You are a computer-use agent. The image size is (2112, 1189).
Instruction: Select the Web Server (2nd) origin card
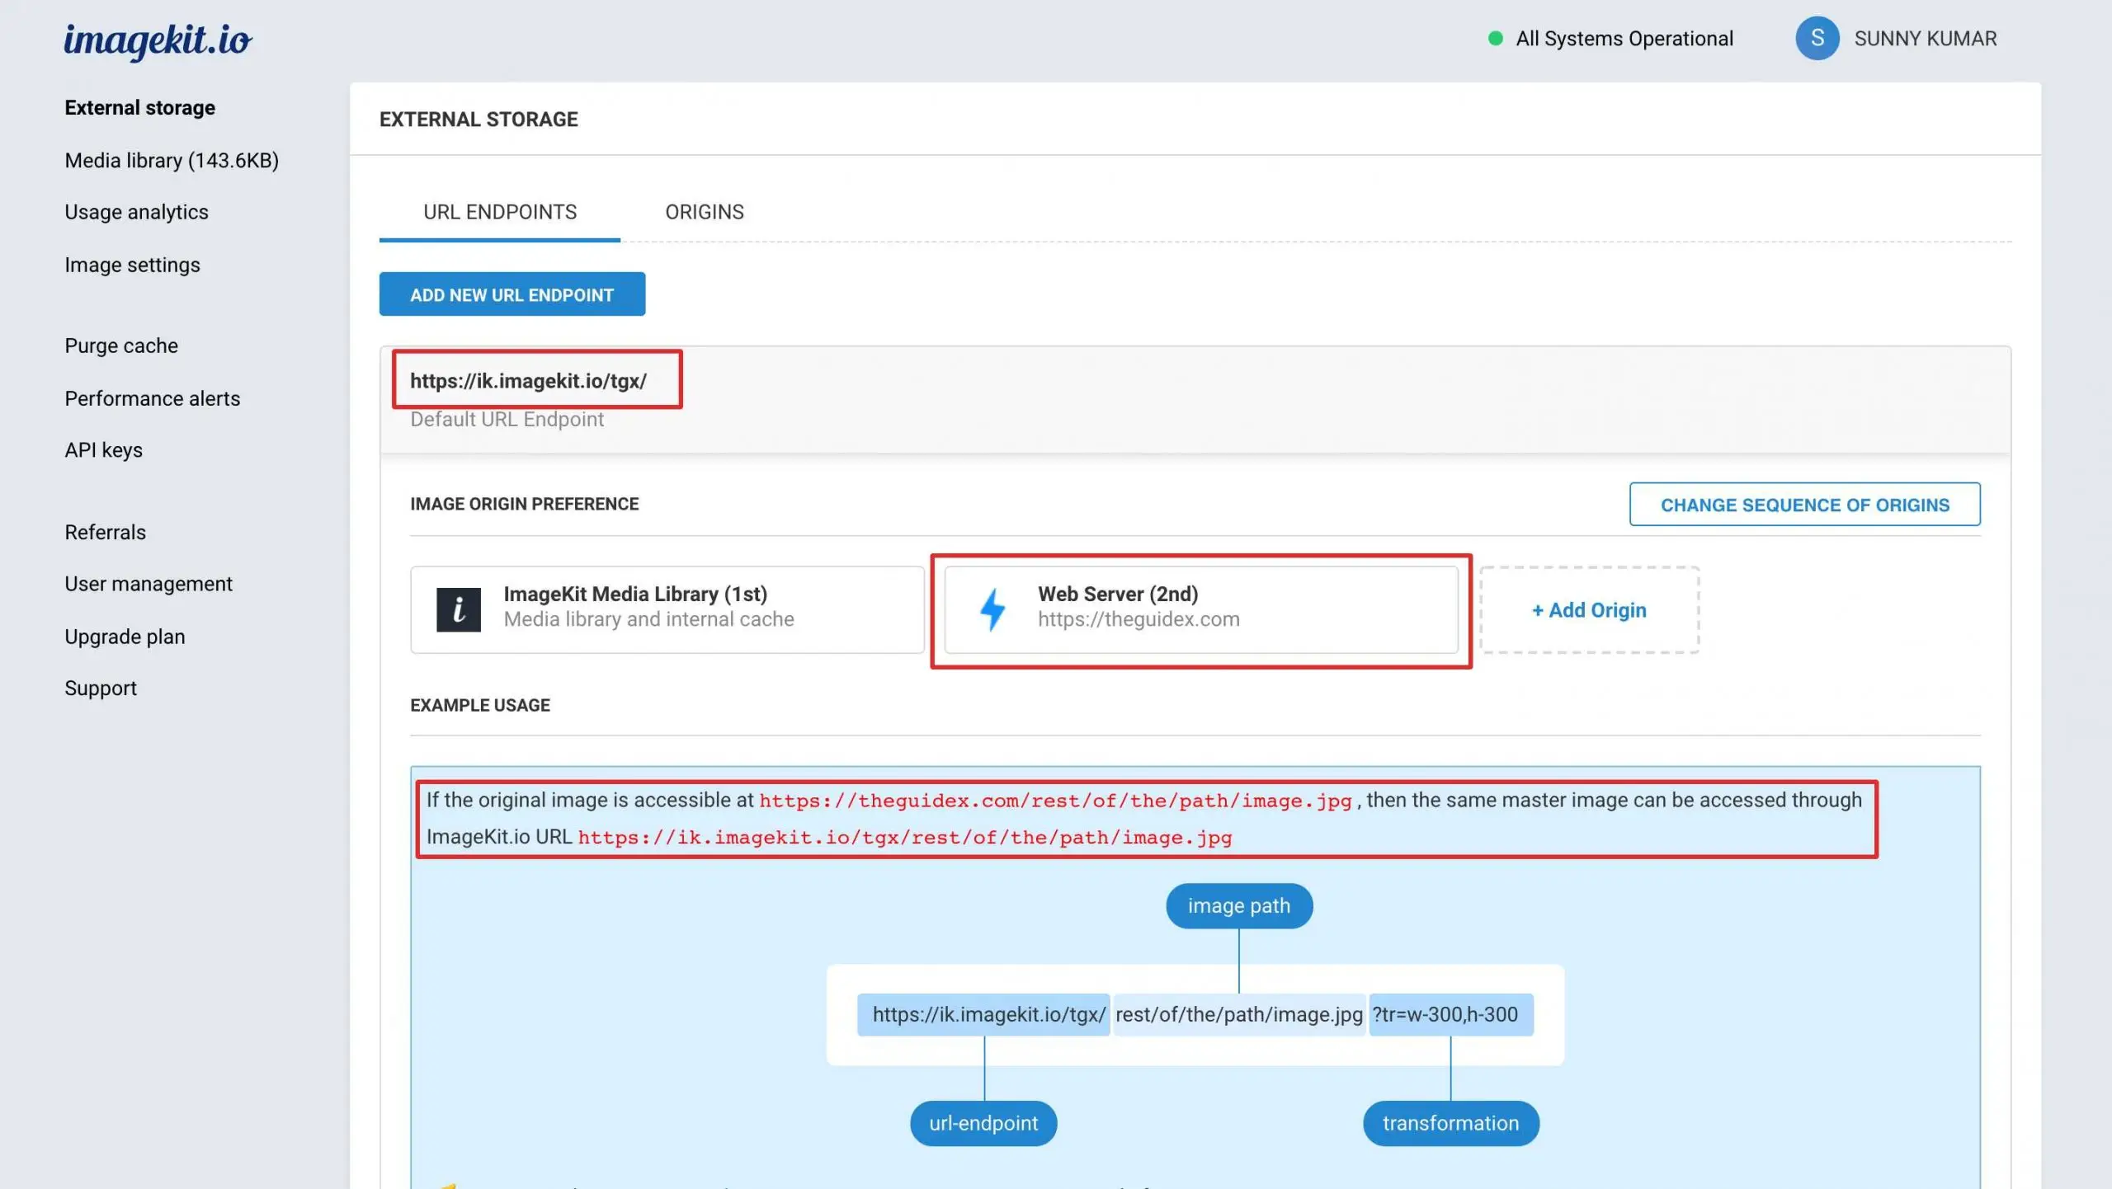tap(1200, 610)
